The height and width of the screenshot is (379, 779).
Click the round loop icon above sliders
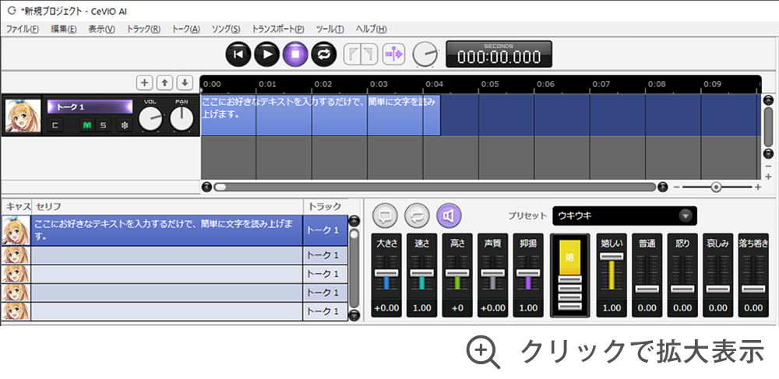(417, 216)
